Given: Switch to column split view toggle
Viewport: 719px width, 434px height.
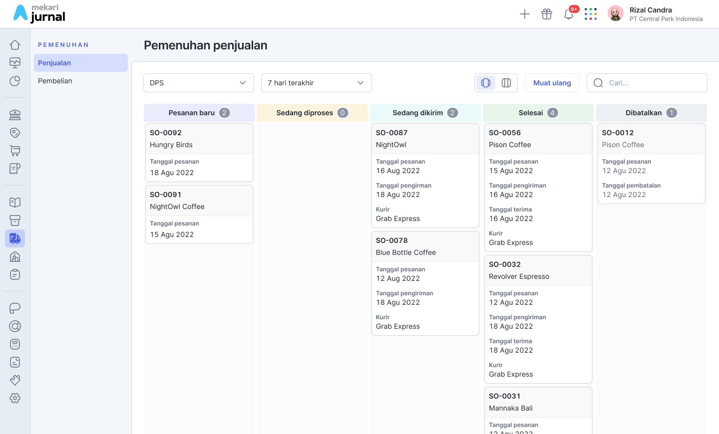Looking at the screenshot, I should 506,83.
